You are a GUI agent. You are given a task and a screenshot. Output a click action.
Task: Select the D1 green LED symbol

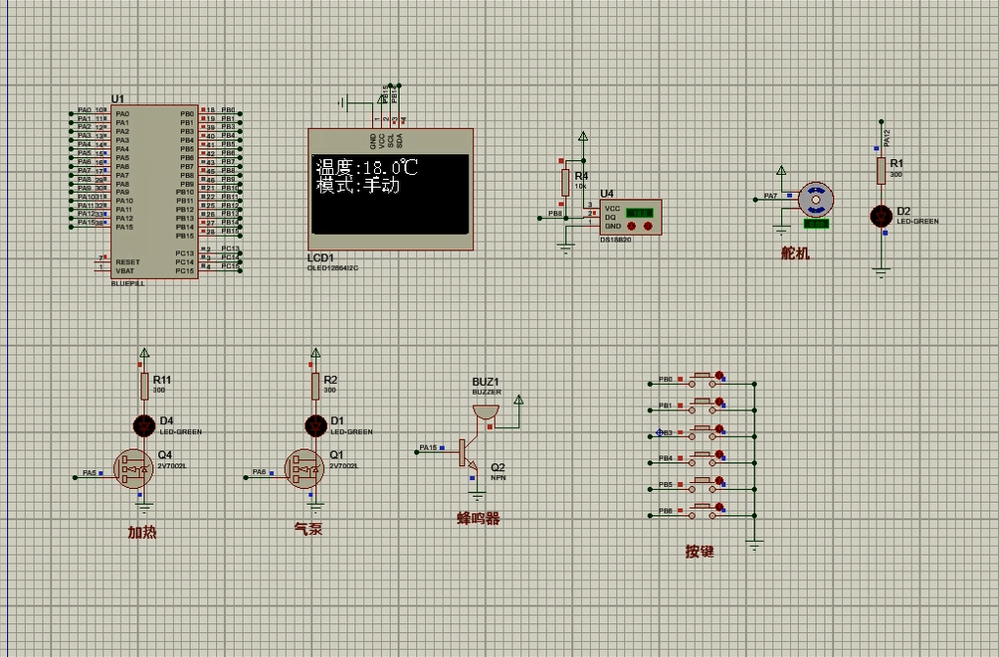tap(315, 425)
